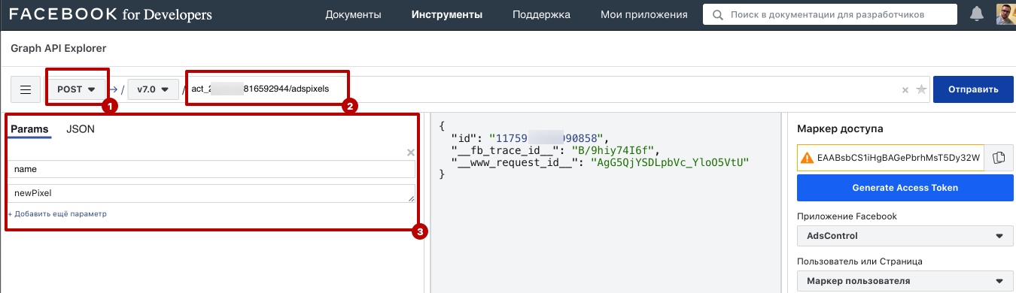Switch to the Params tab
This screenshot has width=1016, height=293.
point(29,129)
